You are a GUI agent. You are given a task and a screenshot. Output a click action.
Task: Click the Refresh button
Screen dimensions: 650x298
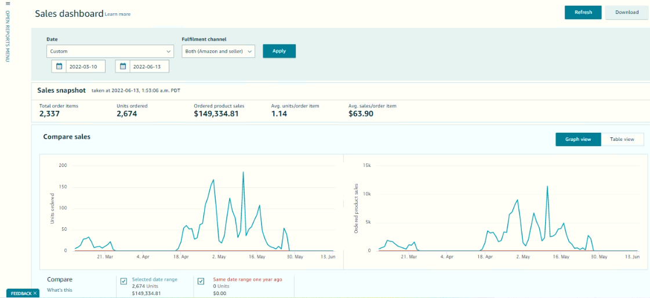583,12
